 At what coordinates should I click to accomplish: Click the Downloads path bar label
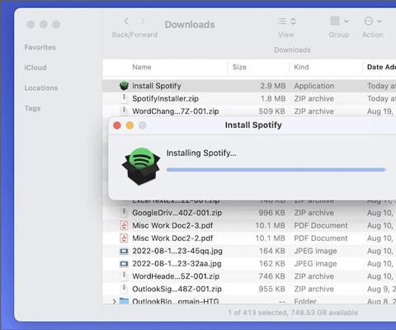click(x=292, y=49)
